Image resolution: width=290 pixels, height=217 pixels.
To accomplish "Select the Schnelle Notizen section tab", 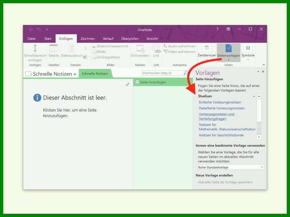I will (95, 74).
